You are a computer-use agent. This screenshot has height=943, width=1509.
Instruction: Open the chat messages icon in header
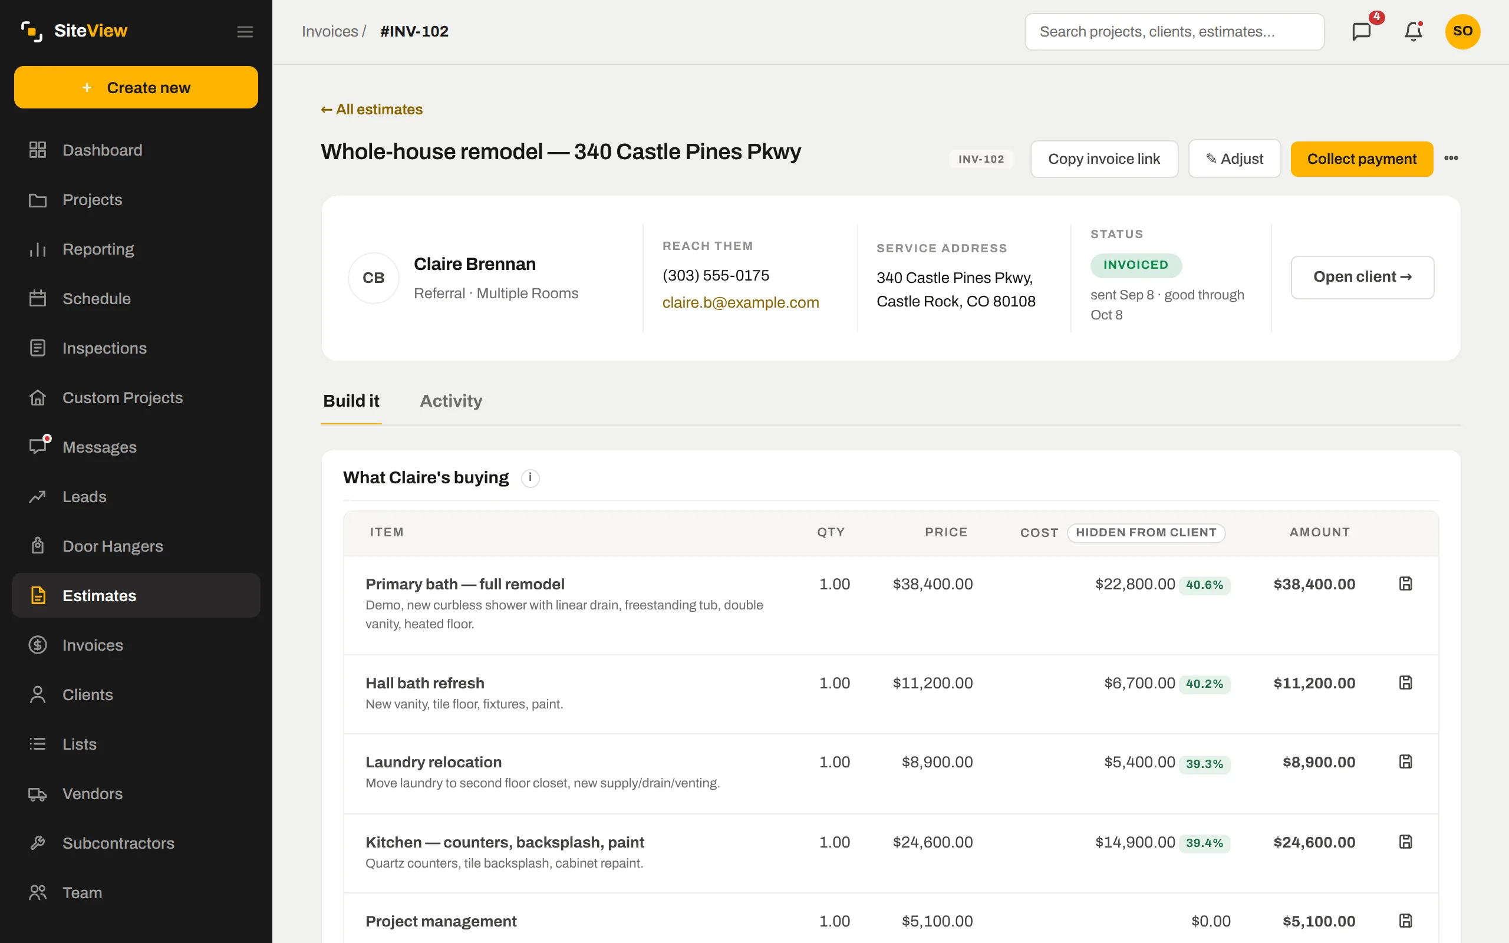click(1361, 31)
